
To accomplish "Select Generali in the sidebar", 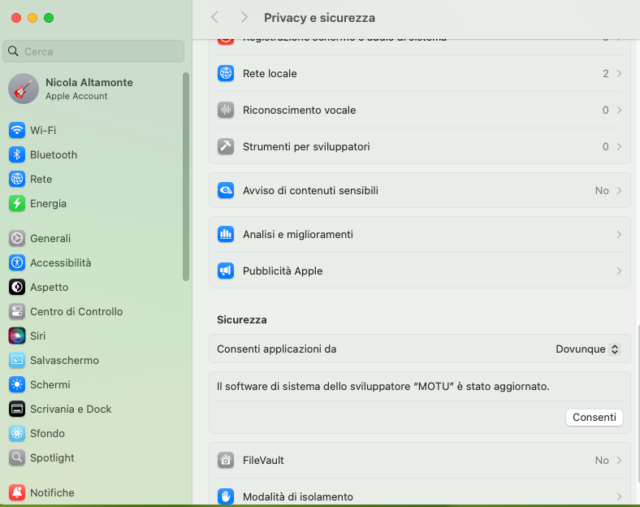I will (x=50, y=238).
